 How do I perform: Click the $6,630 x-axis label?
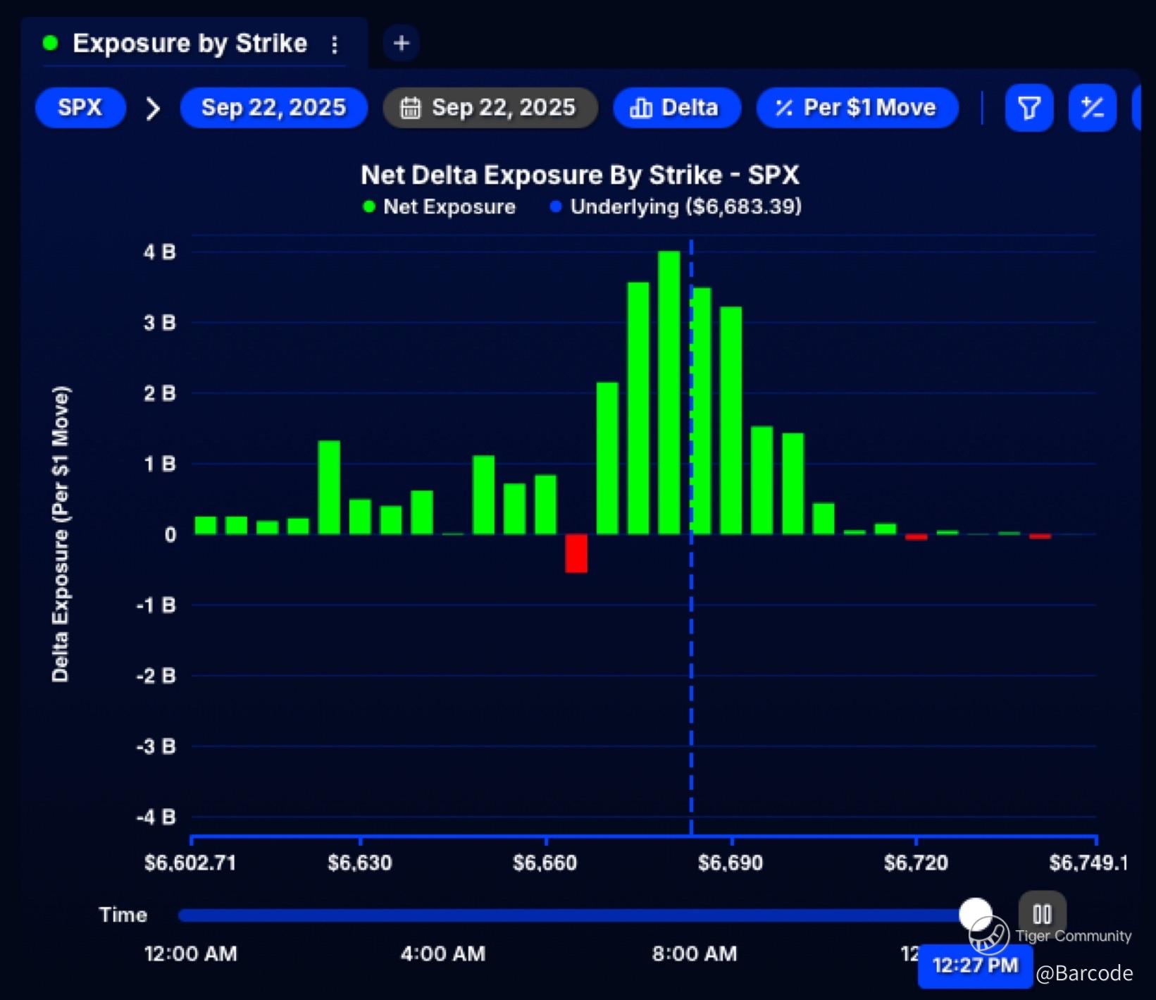(x=360, y=863)
